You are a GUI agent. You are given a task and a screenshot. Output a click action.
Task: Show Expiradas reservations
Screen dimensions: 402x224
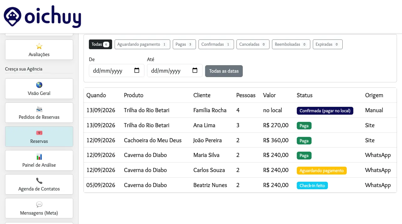(x=328, y=44)
